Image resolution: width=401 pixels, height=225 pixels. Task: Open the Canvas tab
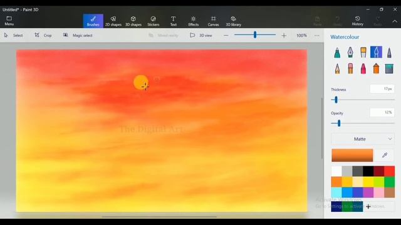(x=213, y=21)
